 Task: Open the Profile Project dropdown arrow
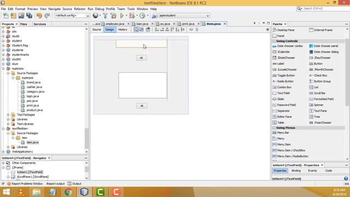(147, 15)
